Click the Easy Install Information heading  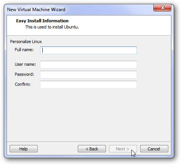point(42,21)
